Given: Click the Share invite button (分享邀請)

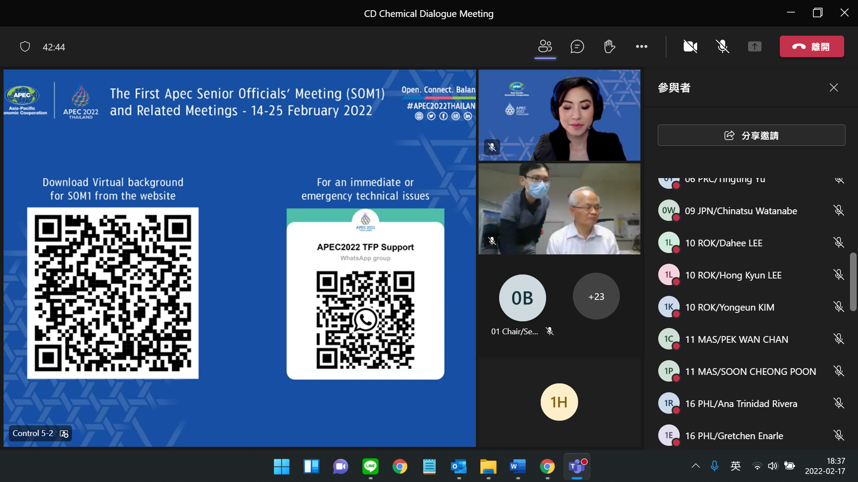Looking at the screenshot, I should [x=751, y=135].
